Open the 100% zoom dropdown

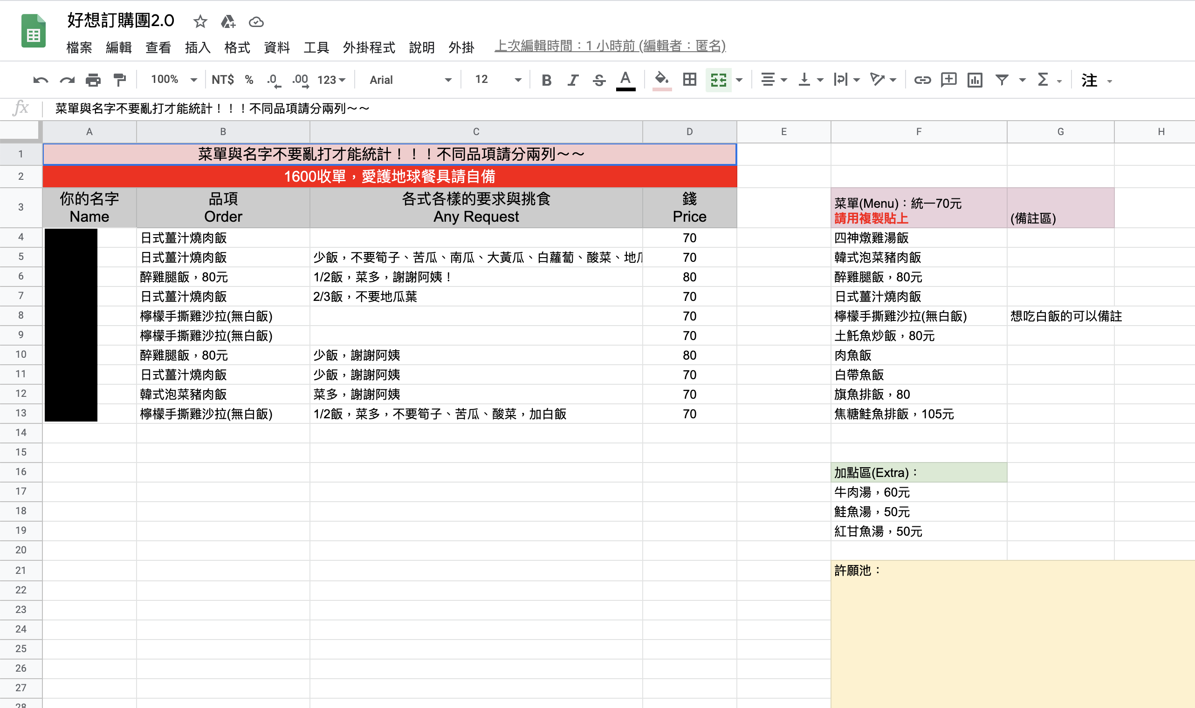coord(174,80)
